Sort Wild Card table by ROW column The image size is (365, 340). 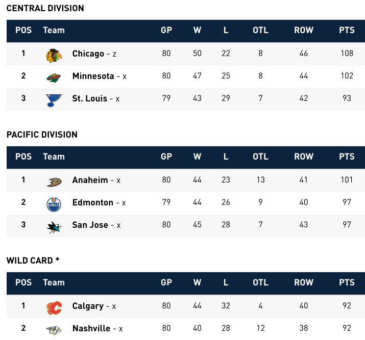304,283
